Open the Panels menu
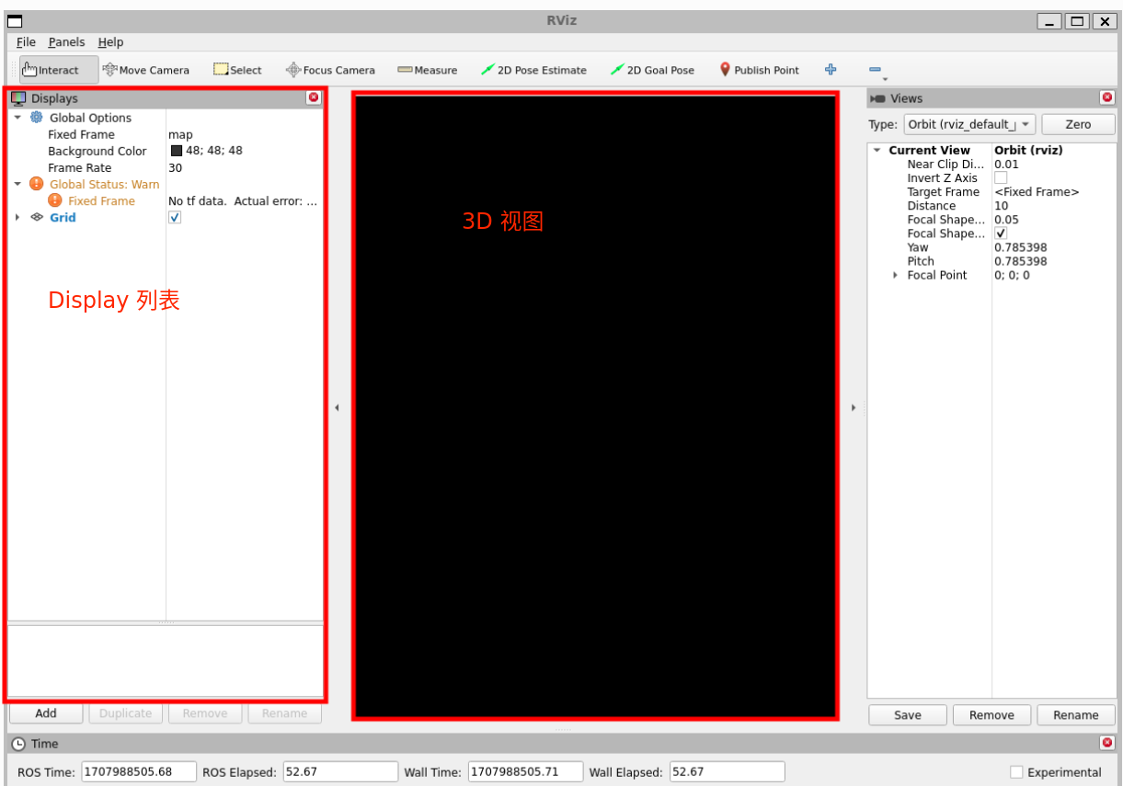 (66, 42)
